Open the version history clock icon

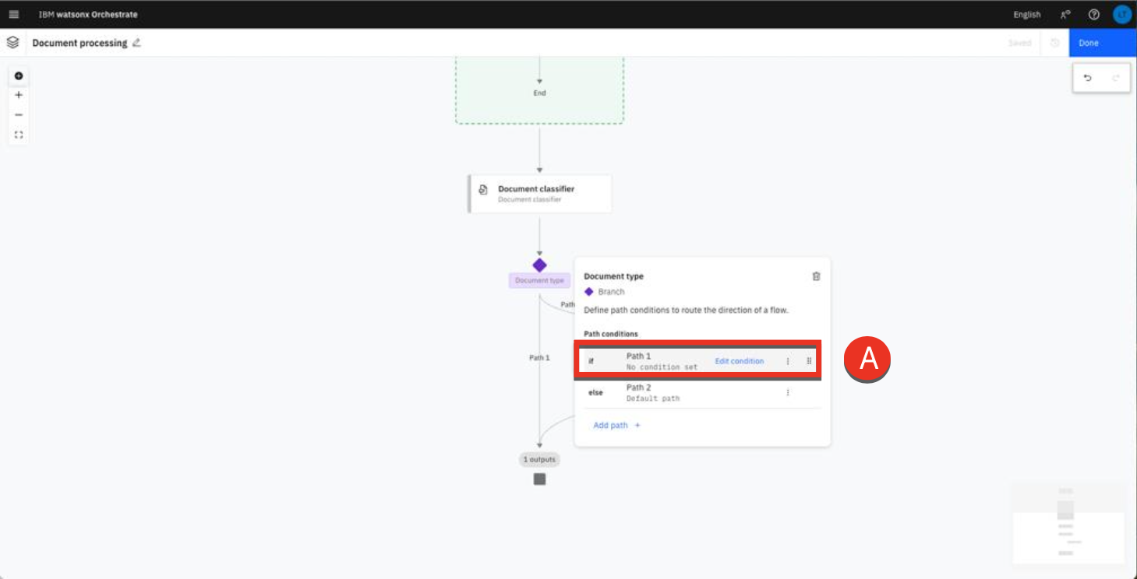pos(1054,43)
